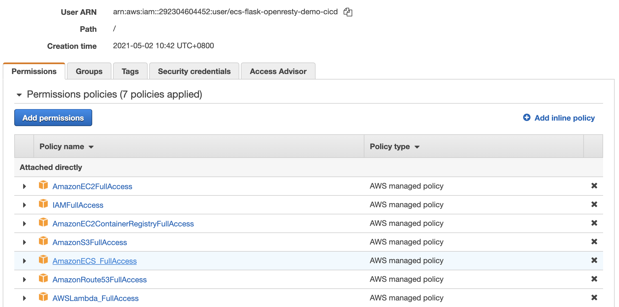Remove the AmazonEC2FullAccess policy

pos(594,186)
